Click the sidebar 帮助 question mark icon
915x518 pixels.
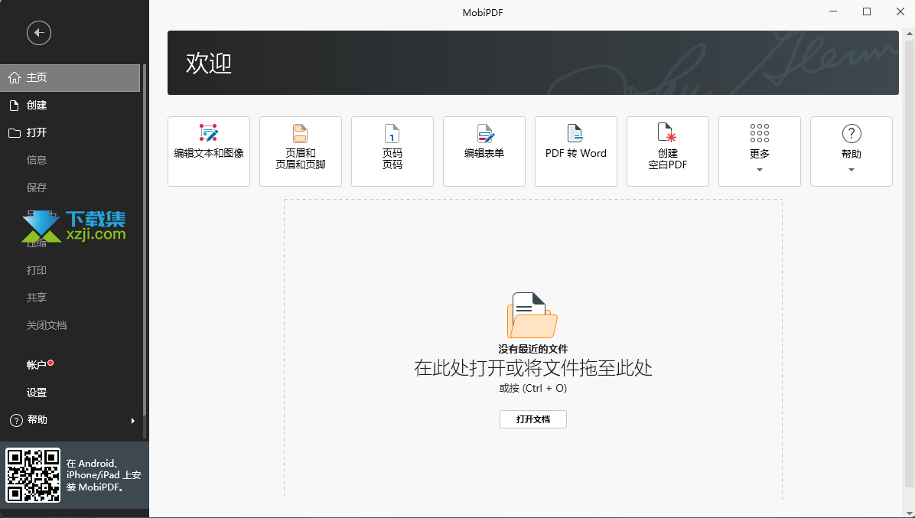pos(16,420)
